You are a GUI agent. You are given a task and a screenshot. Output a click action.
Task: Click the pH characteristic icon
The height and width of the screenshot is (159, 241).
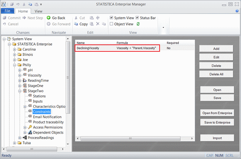tap(25, 70)
